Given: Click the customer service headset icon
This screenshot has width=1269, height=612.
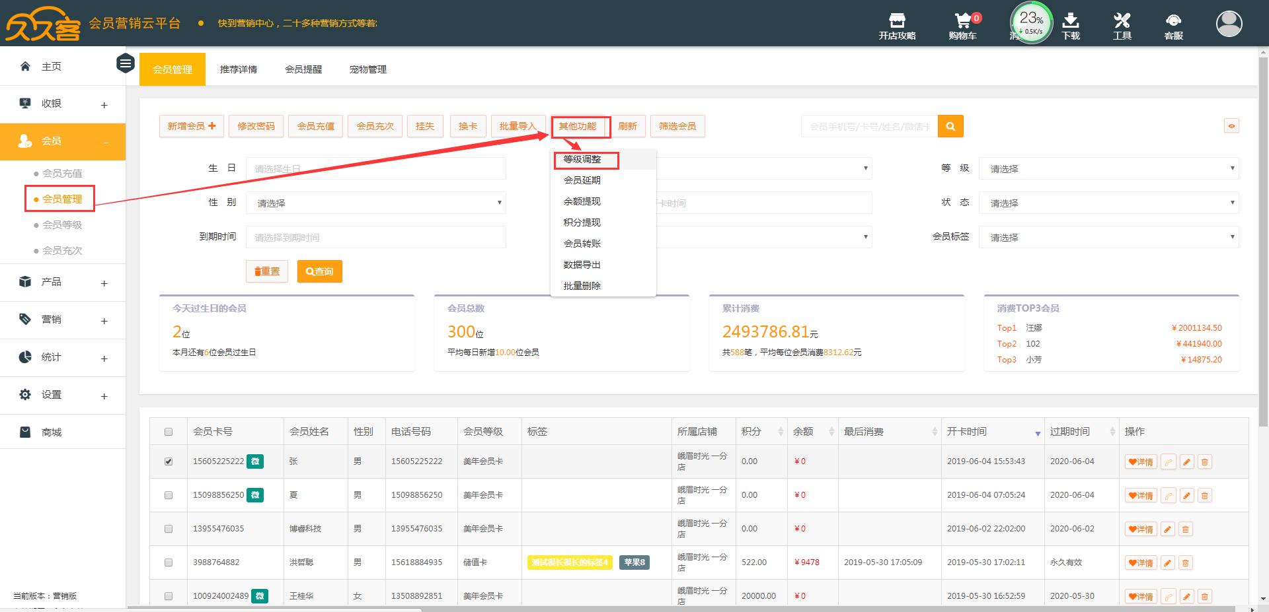Looking at the screenshot, I should [1173, 22].
